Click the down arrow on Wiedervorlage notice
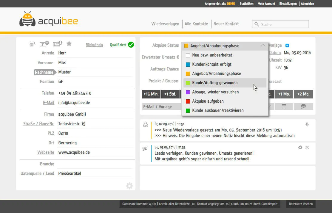 pyautogui.click(x=307, y=125)
